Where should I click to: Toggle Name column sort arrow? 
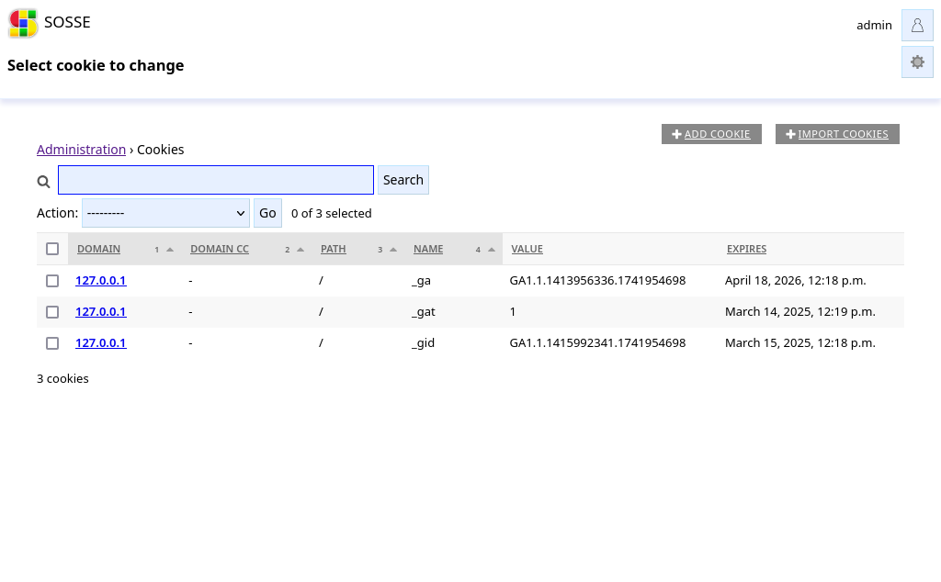[492, 250]
